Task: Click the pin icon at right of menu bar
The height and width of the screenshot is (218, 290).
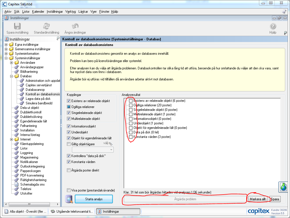Action: (x=284, y=12)
